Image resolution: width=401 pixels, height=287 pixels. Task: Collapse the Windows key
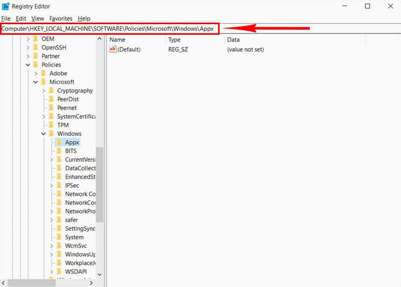[43, 133]
